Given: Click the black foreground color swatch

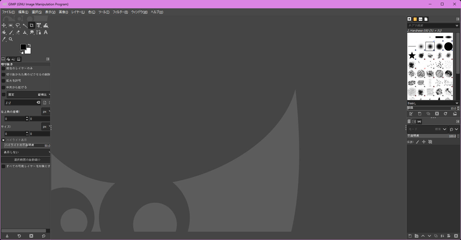Looking at the screenshot, I should click(23, 47).
